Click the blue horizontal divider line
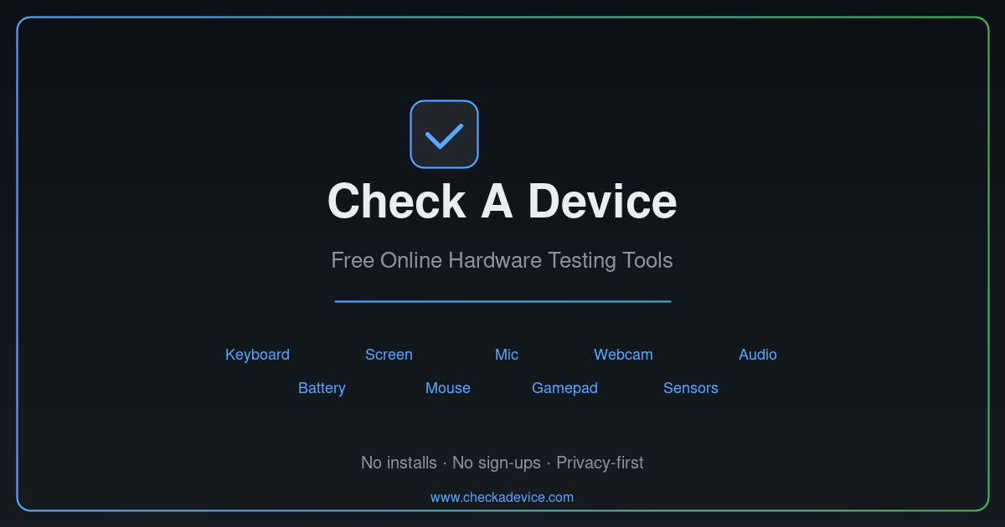 click(502, 301)
